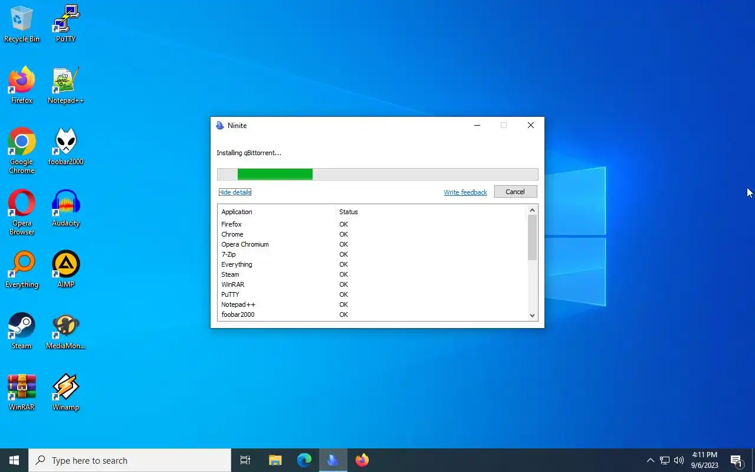Select the WinRAR row in Ninite list

[x=372, y=284]
